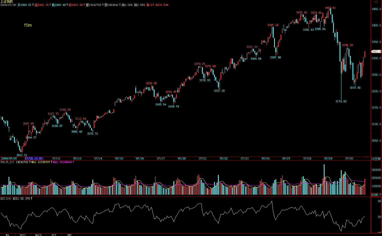Click the magenta MA2:16198848 volume value
The height and width of the screenshot is (236, 382).
62,162
